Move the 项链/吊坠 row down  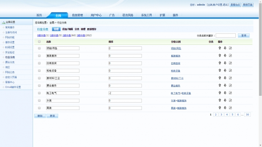[x=225, y=48]
